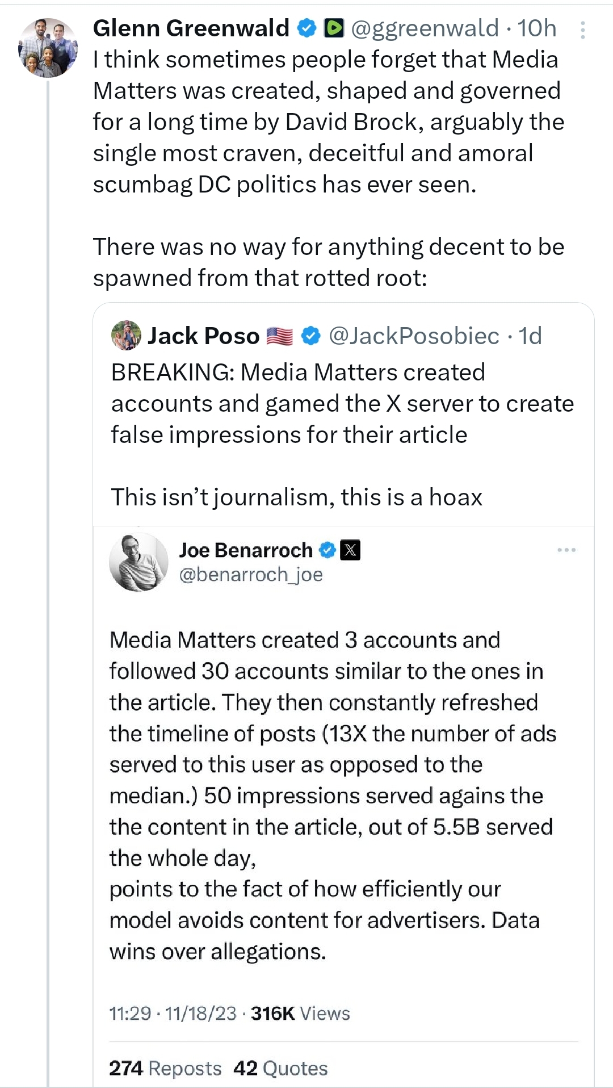
Task: Open Glenn Greenwald's profile picture
Action: tap(48, 48)
